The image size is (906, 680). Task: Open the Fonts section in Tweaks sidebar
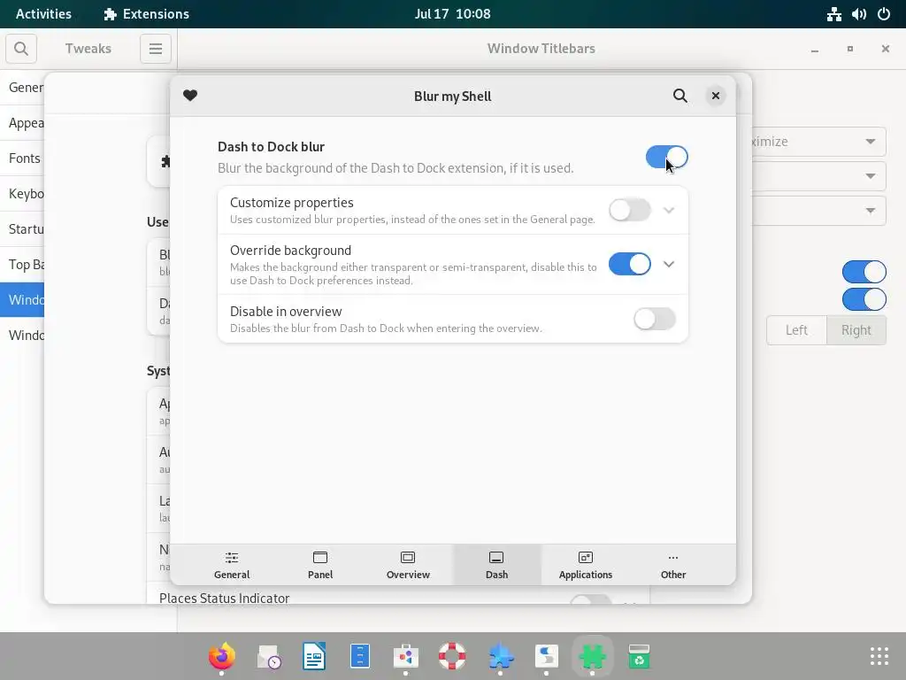pyautogui.click(x=22, y=158)
